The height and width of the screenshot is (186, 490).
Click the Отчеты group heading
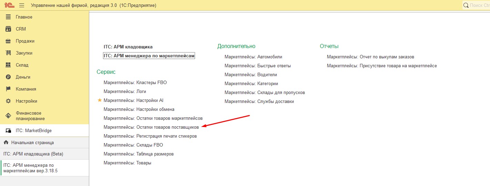329,46
